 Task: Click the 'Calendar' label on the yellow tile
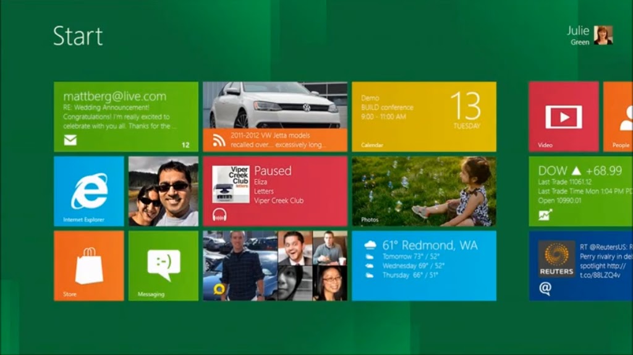(372, 145)
